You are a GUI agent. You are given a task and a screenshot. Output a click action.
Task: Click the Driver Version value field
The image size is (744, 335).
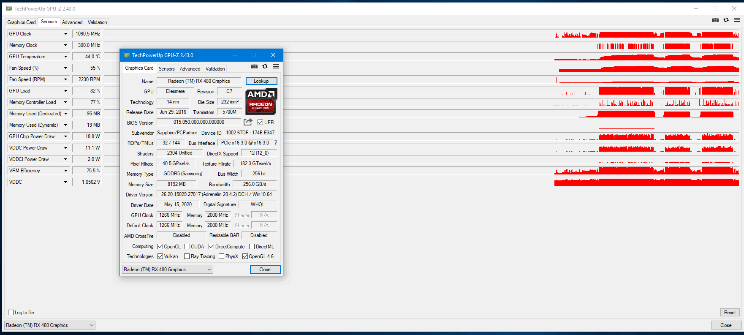coord(217,194)
